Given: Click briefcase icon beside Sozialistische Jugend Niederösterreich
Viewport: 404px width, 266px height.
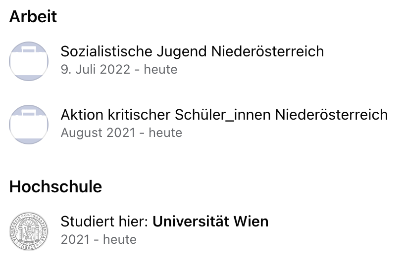Looking at the screenshot, I should tap(29, 61).
